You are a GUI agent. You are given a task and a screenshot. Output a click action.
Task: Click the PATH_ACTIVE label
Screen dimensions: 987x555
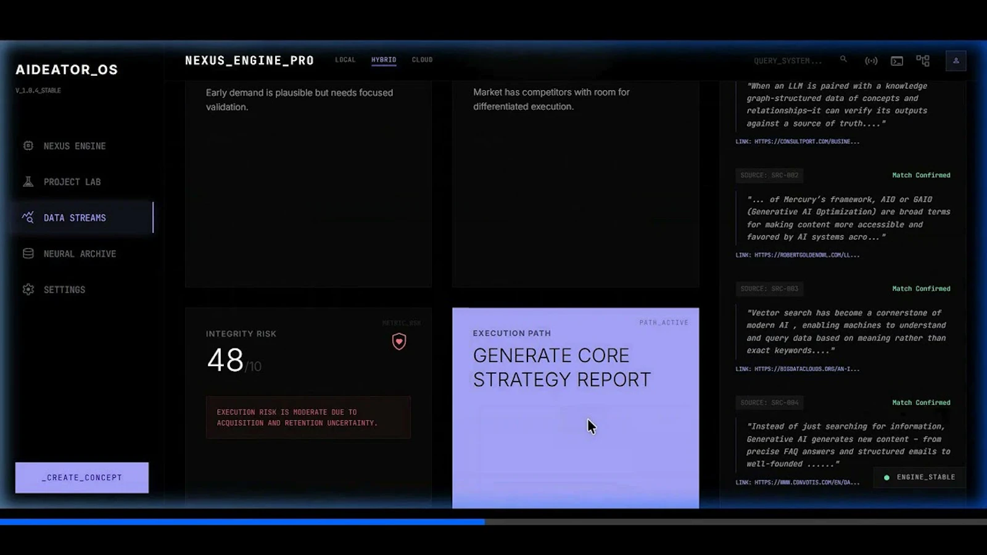(x=664, y=323)
